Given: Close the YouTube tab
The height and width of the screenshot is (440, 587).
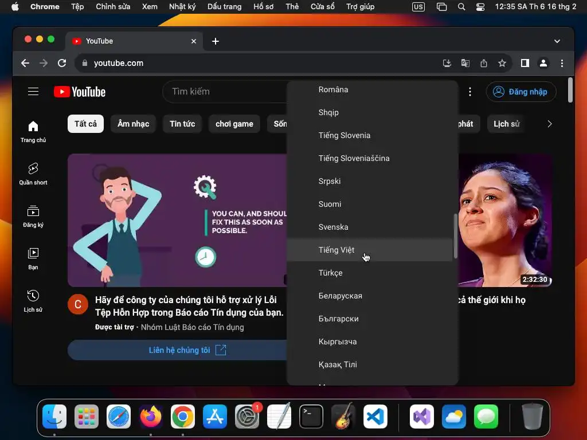Looking at the screenshot, I should coord(194,41).
